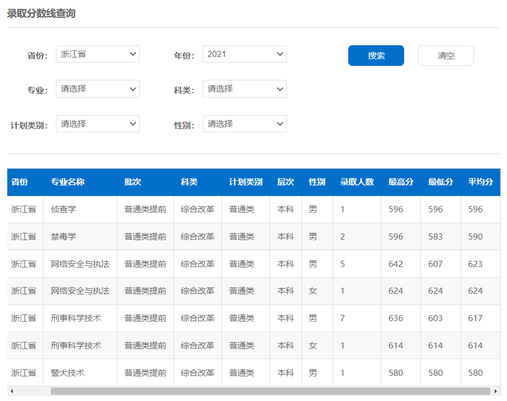Screen dimensions: 507x401
Task: Click the 最低分 column header
Action: coord(440,182)
